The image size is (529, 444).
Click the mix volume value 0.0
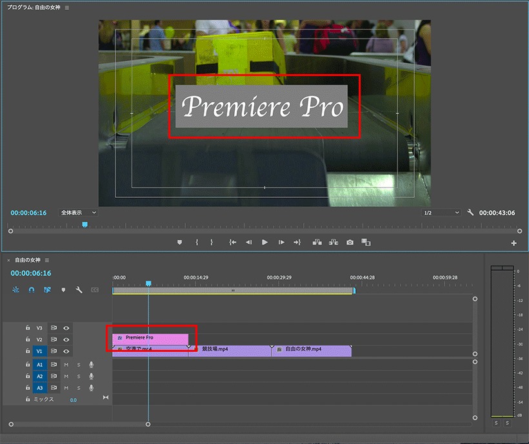73,400
